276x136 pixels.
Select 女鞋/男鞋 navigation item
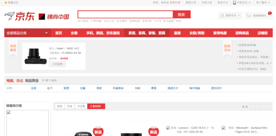click(x=197, y=33)
